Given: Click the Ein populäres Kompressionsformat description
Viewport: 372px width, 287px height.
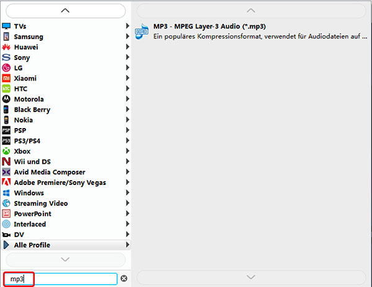Looking at the screenshot, I should (260, 36).
